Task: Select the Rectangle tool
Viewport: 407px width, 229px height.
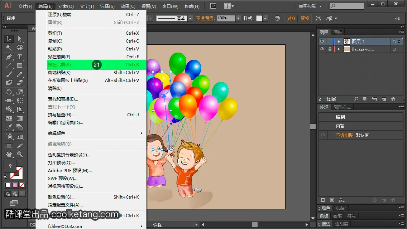Action: pos(20,65)
